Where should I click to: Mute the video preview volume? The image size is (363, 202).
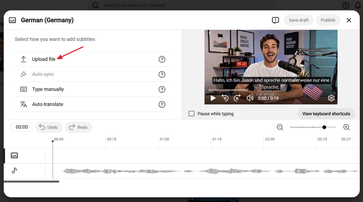250,98
